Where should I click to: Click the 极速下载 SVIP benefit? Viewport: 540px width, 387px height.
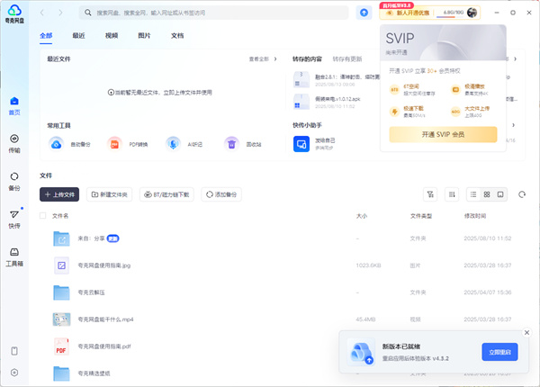point(408,112)
